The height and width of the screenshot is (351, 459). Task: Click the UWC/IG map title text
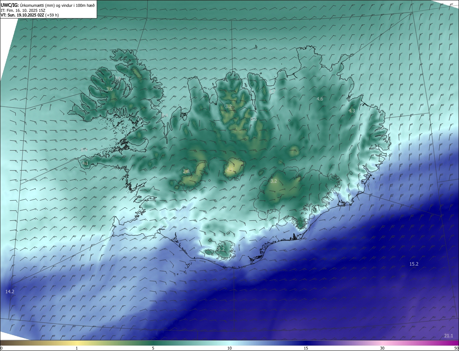tap(48, 5)
